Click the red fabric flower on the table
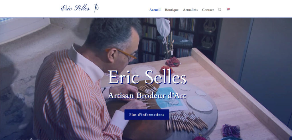The width and height of the screenshot is (292, 140). tap(167, 70)
